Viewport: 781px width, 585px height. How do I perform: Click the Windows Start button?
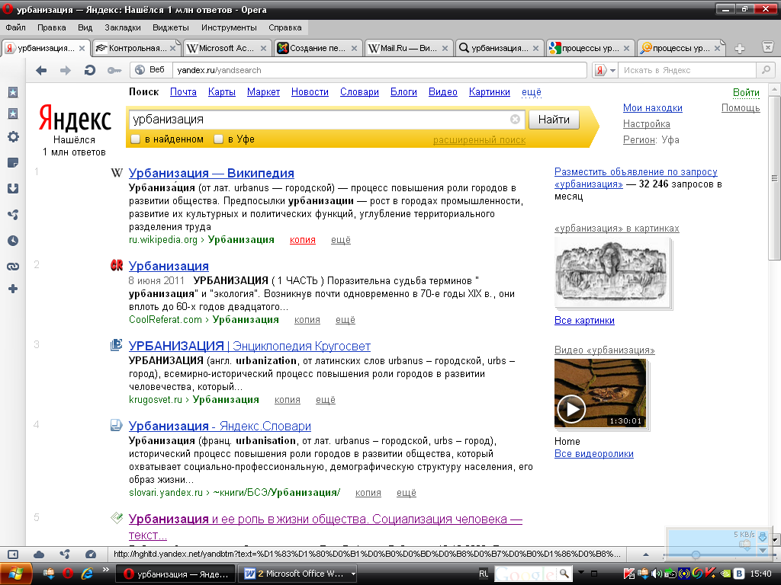pos(16,574)
